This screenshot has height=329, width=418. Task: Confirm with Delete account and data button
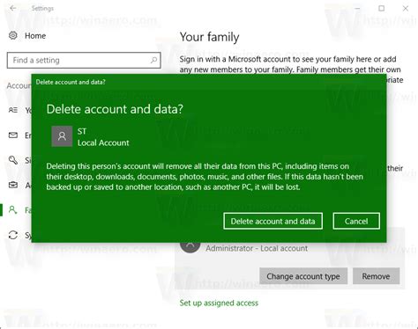[x=272, y=221]
